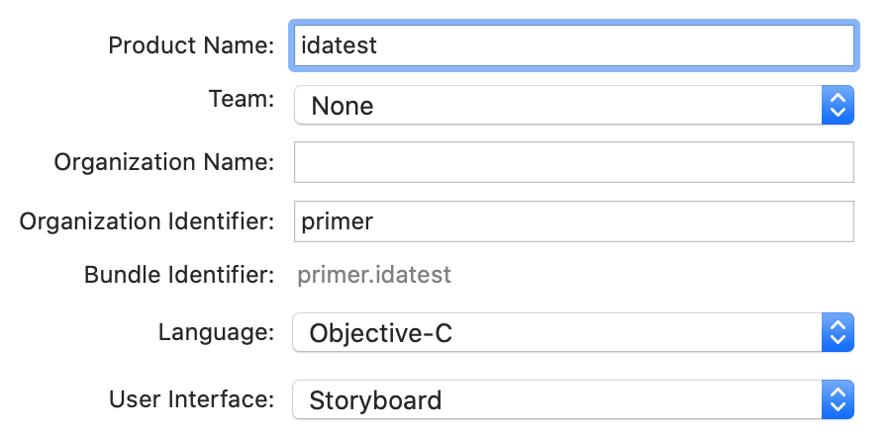Click the 'Bundle Identifier:' label

coord(179,275)
